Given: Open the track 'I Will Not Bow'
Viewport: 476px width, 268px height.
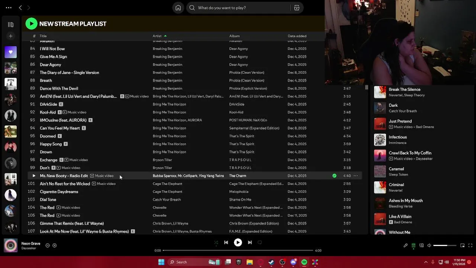Looking at the screenshot, I should 52,49.
